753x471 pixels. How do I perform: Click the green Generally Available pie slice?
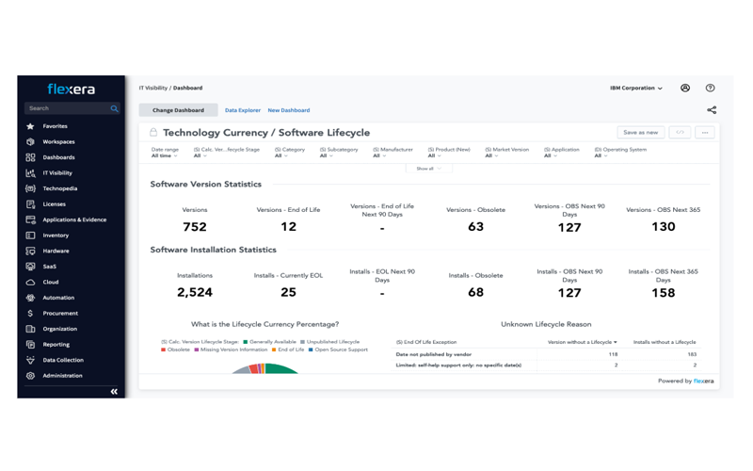pyautogui.click(x=280, y=369)
